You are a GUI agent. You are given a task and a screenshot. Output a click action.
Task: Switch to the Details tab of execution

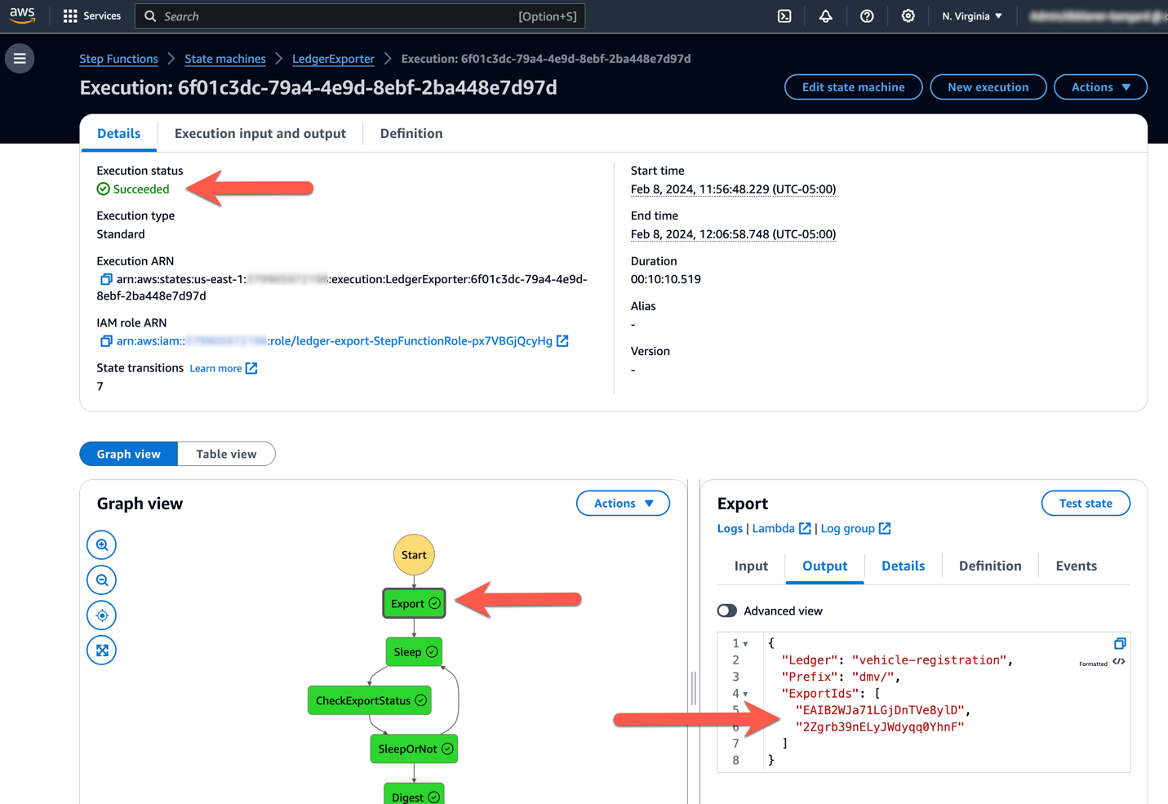[119, 133]
